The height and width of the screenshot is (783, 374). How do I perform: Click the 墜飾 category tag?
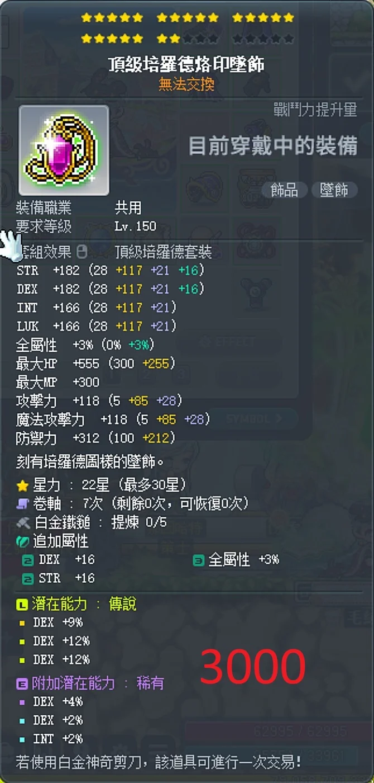click(334, 190)
